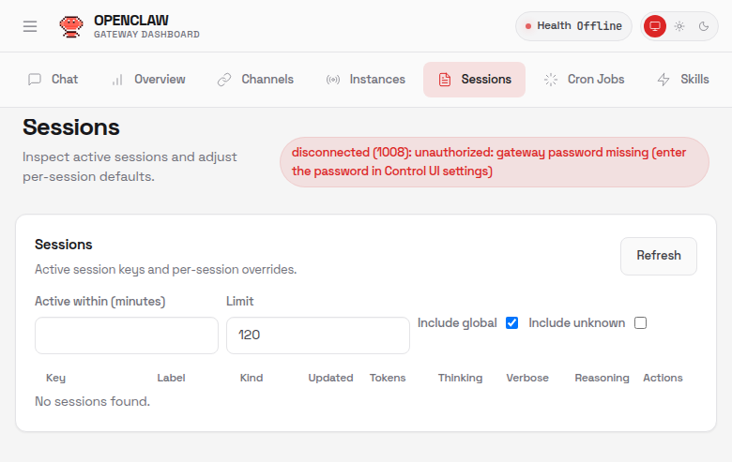
Task: Click the Overview bar chart icon
Action: point(117,80)
